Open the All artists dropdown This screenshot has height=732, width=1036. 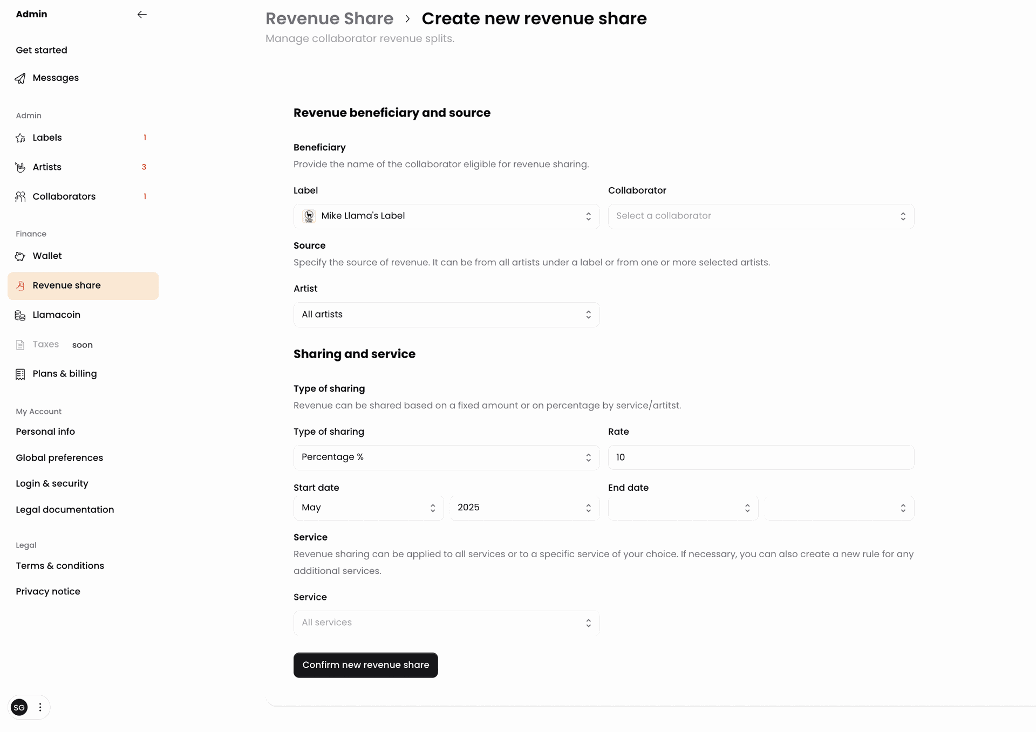(x=446, y=314)
